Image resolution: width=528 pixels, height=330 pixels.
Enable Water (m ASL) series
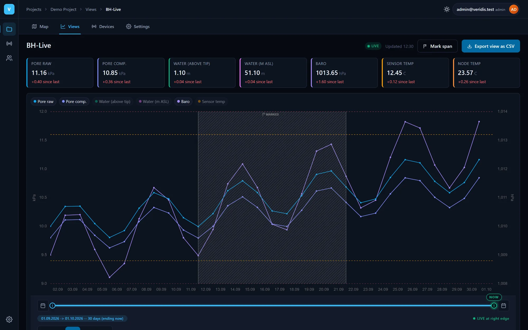pos(154,101)
